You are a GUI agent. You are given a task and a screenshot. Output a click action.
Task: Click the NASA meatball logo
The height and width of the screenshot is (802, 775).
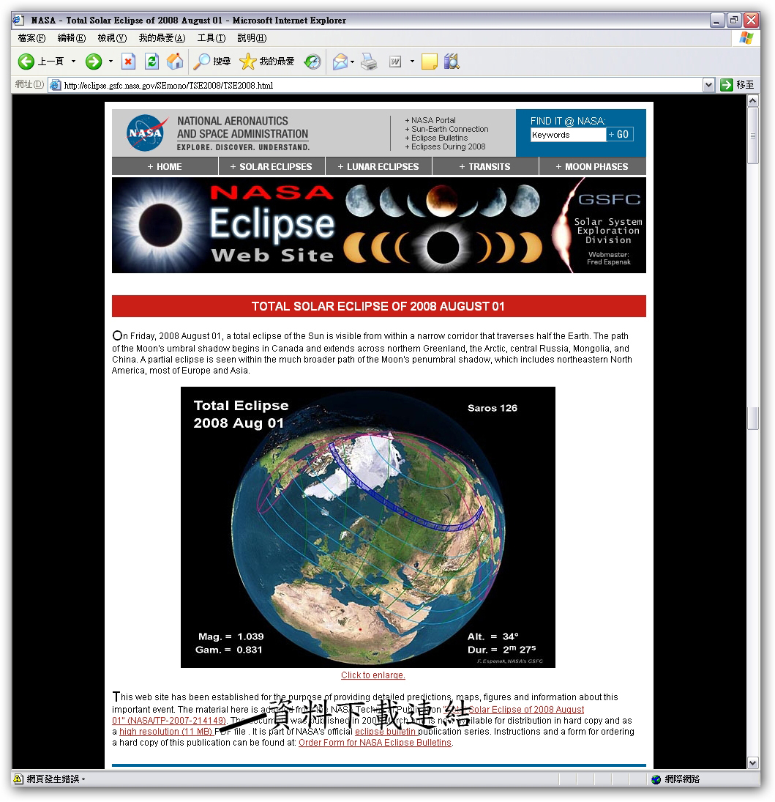pyautogui.click(x=146, y=133)
